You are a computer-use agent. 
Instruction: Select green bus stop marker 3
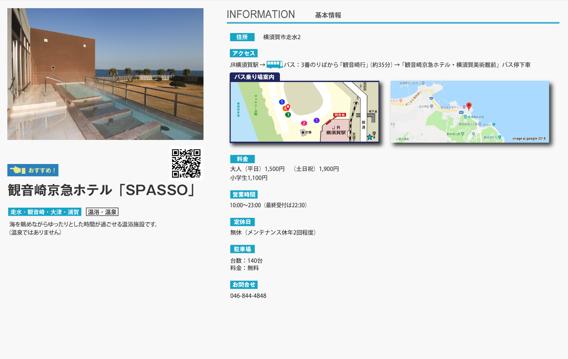coord(288,115)
